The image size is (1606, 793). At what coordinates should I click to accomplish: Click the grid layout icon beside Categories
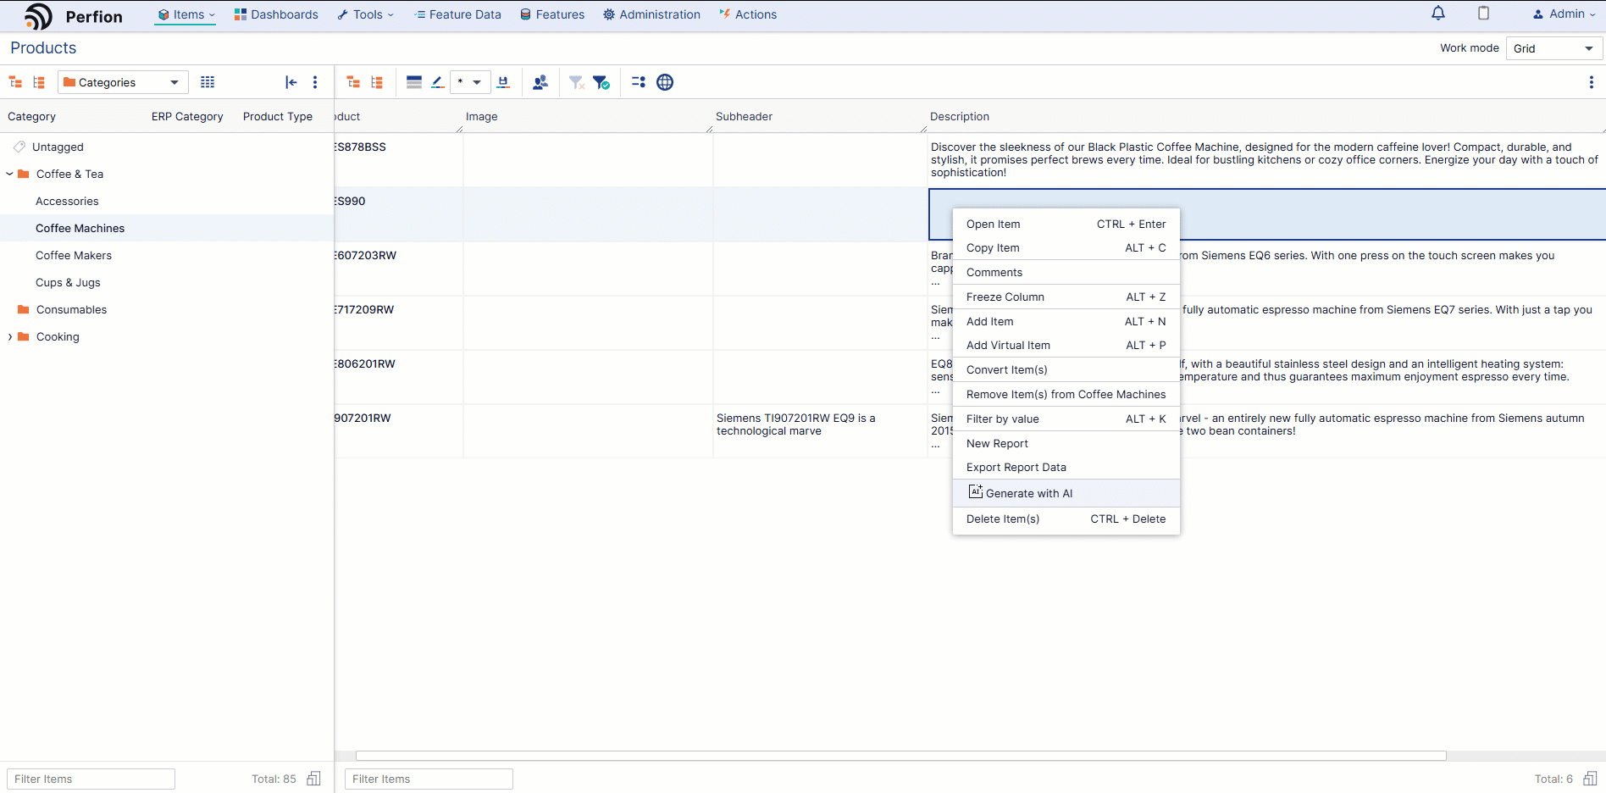point(208,82)
